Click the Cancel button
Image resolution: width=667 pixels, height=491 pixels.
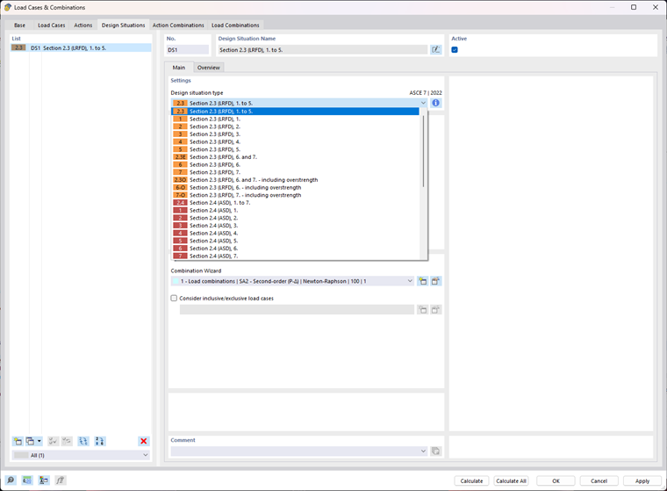(x=599, y=480)
